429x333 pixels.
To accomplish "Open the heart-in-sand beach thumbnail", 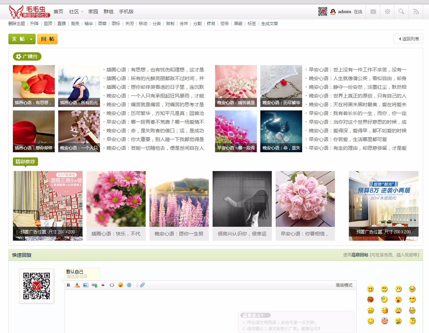I will click(281, 86).
